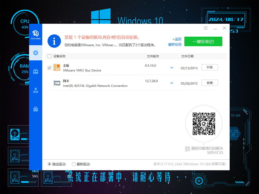Expand version dropdown for VMware VMCI driver
259x194 pixels.
(172, 68)
